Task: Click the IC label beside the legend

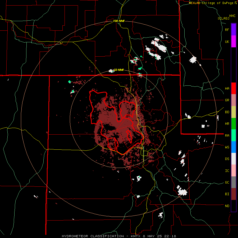Action: tap(227, 171)
